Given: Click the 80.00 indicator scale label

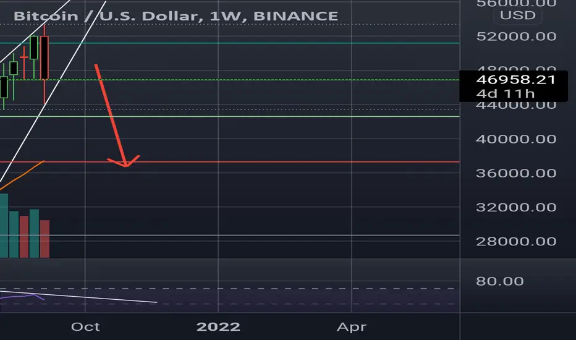Looking at the screenshot, I should 499,281.
